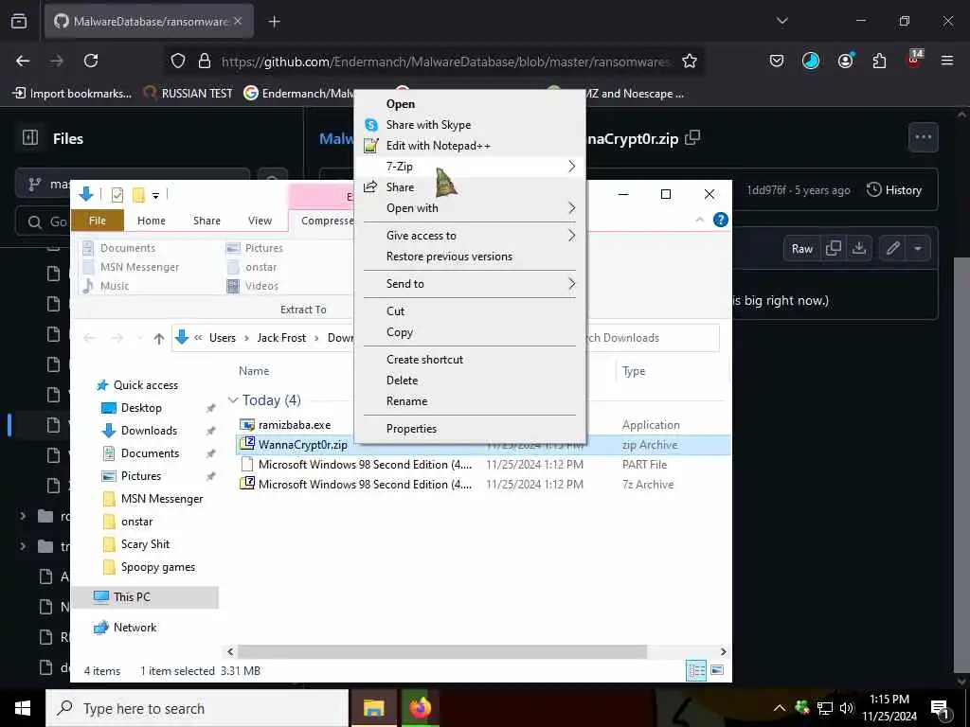Screen dimensions: 970x727
Task: Reload the Firefox page
Action: (x=91, y=61)
